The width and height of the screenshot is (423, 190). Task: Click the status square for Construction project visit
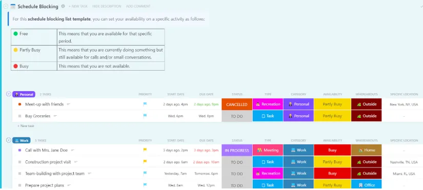pos(19,162)
